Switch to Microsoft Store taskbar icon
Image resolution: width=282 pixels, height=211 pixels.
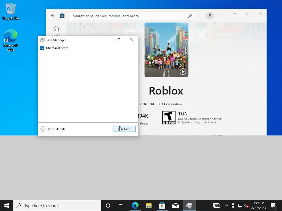point(162,206)
